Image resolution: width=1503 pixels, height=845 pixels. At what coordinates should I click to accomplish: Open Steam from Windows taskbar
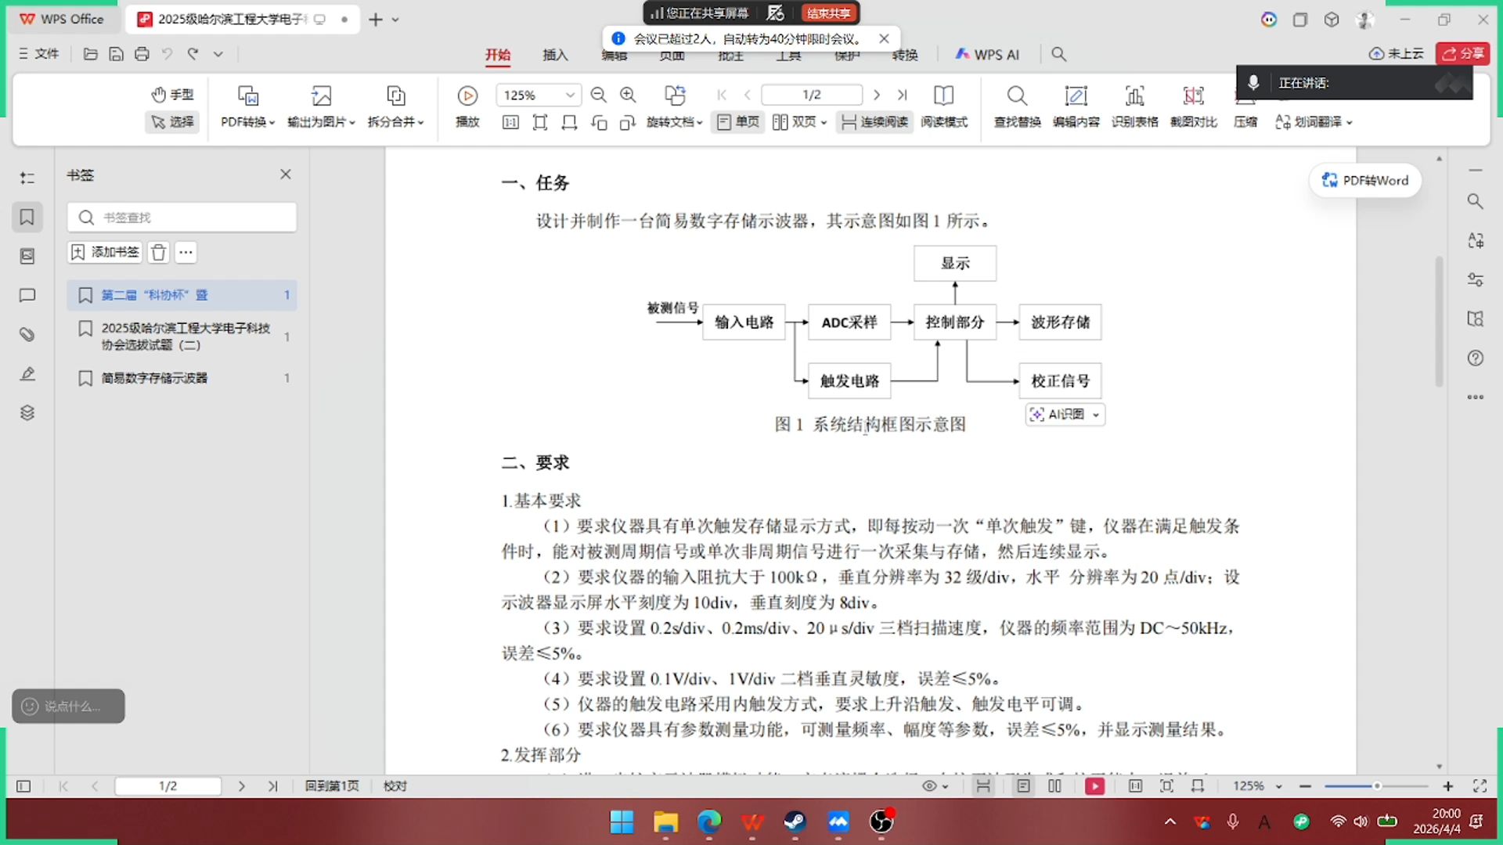tap(795, 822)
